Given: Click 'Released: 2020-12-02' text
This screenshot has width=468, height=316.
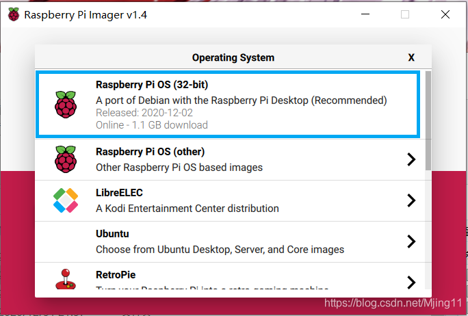Looking at the screenshot, I should pyautogui.click(x=144, y=113).
